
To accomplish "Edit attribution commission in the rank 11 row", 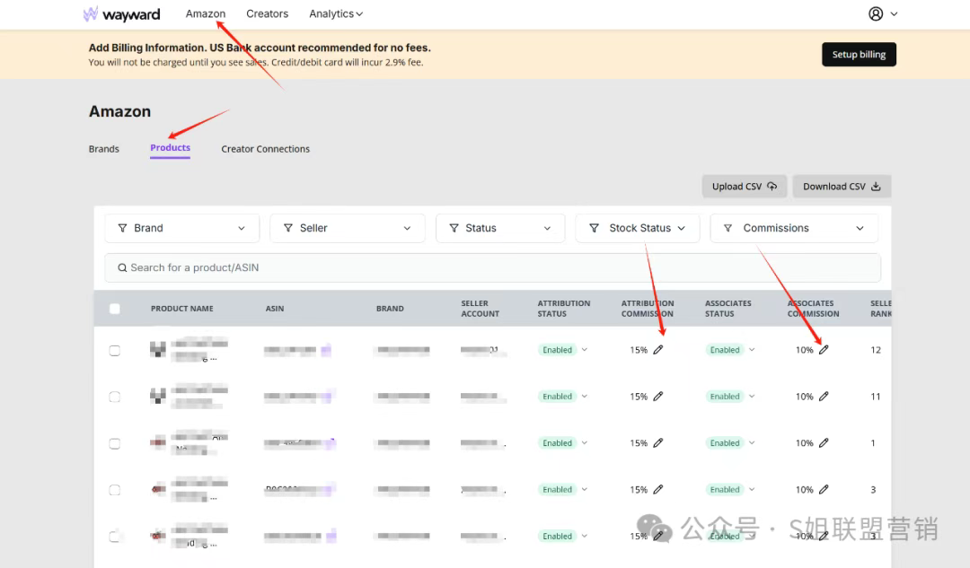I will (658, 397).
